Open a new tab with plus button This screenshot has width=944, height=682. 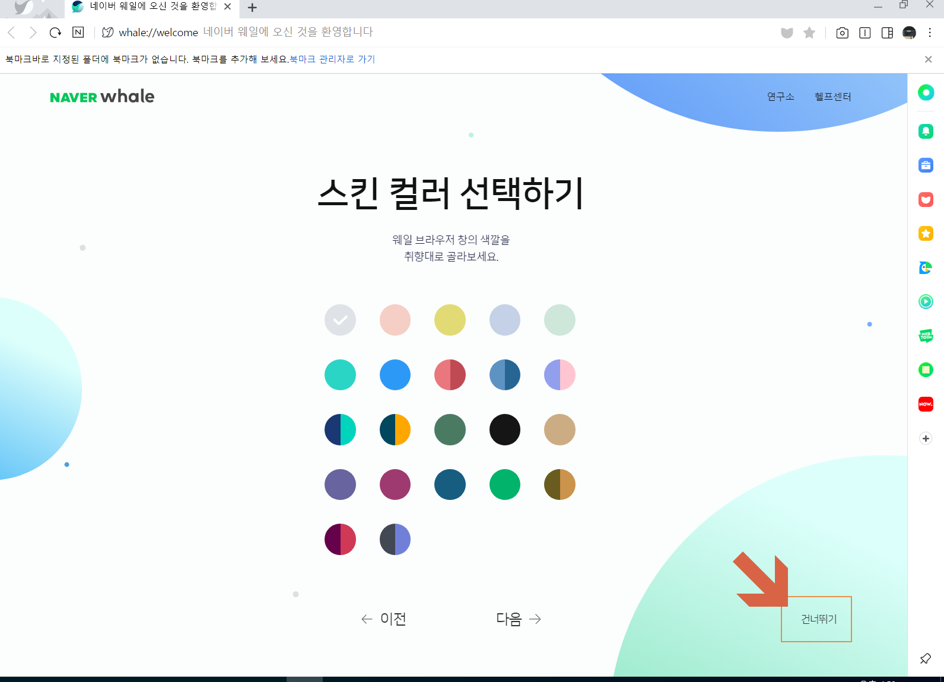pos(252,7)
